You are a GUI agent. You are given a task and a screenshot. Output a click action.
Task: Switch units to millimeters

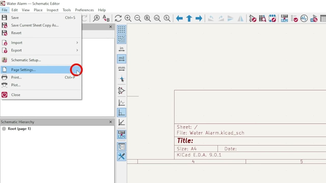(x=121, y=69)
